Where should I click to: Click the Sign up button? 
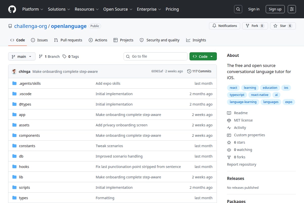click(275, 9)
